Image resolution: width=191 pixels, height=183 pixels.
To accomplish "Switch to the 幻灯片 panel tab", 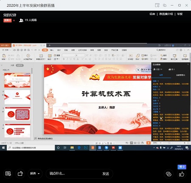I will point(20,65).
